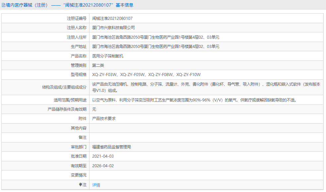Click registrant name 厦门市兴泉科技有限公司
326x192 pixels.
coord(114,28)
